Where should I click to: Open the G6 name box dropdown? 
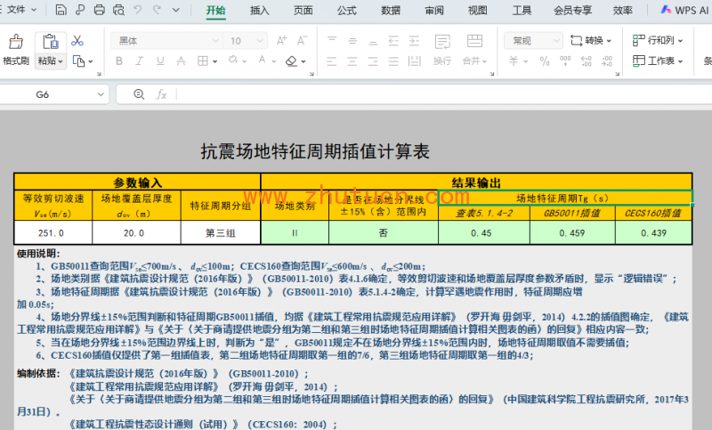pyautogui.click(x=101, y=94)
